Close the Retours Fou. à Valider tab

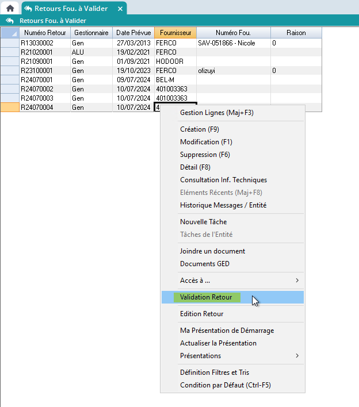click(x=120, y=9)
